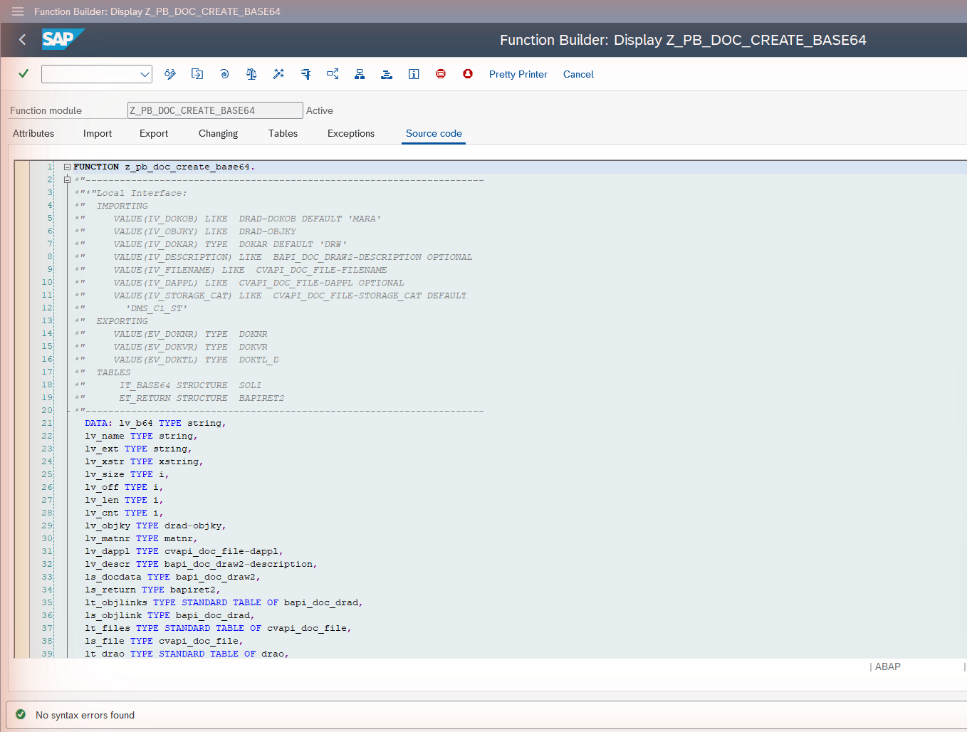Click the 'lt_objlinks TYPE STANDARD TABLE' line
The image size is (967, 732).
(224, 602)
